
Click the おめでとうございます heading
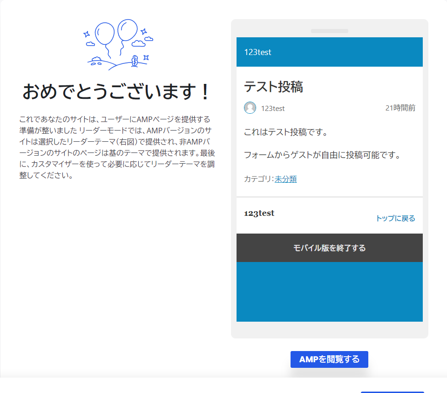116,92
